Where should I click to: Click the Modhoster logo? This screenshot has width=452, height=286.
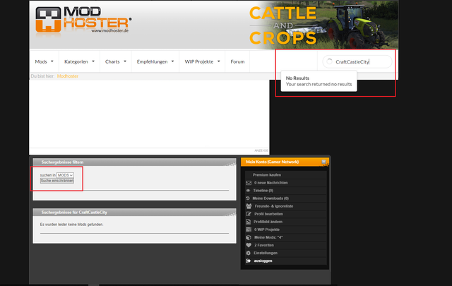pyautogui.click(x=83, y=20)
